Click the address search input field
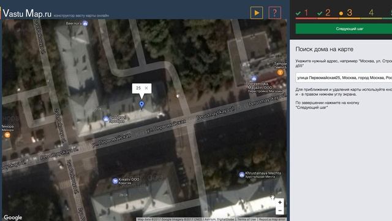The width and height of the screenshot is (392, 221). point(344,78)
